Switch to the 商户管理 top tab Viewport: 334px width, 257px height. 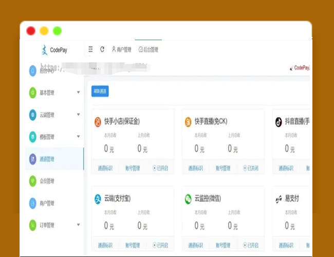121,50
